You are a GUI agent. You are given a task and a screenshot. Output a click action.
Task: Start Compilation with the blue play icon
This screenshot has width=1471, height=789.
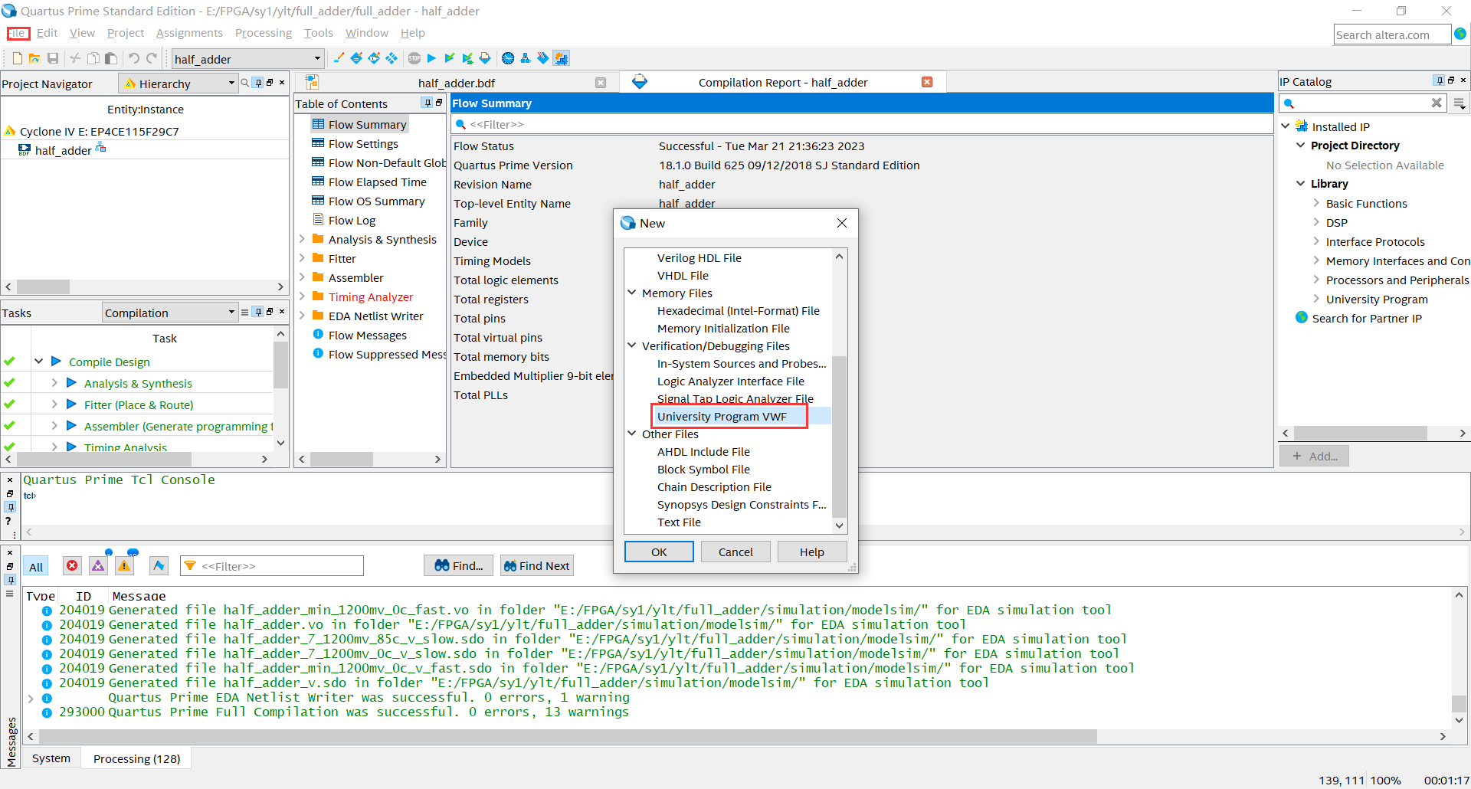point(431,58)
